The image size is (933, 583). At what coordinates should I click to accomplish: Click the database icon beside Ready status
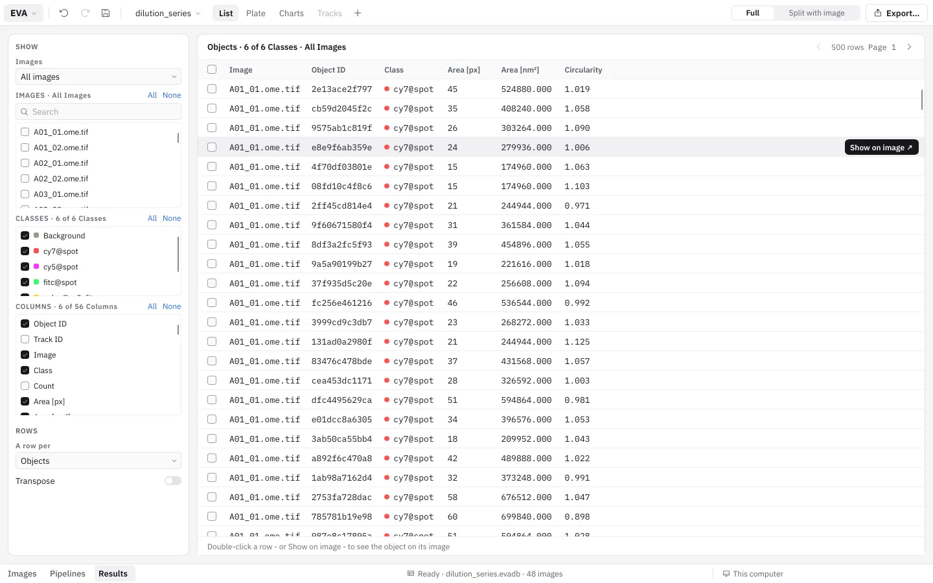coord(411,574)
